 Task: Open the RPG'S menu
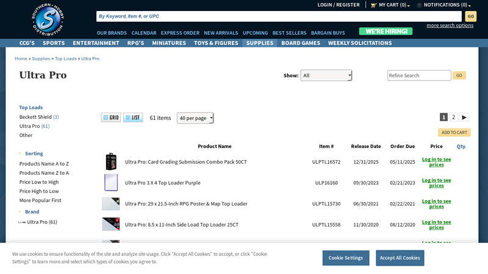pyautogui.click(x=135, y=43)
